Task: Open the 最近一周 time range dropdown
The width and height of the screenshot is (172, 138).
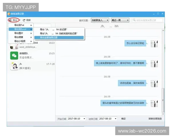Action: point(120,20)
